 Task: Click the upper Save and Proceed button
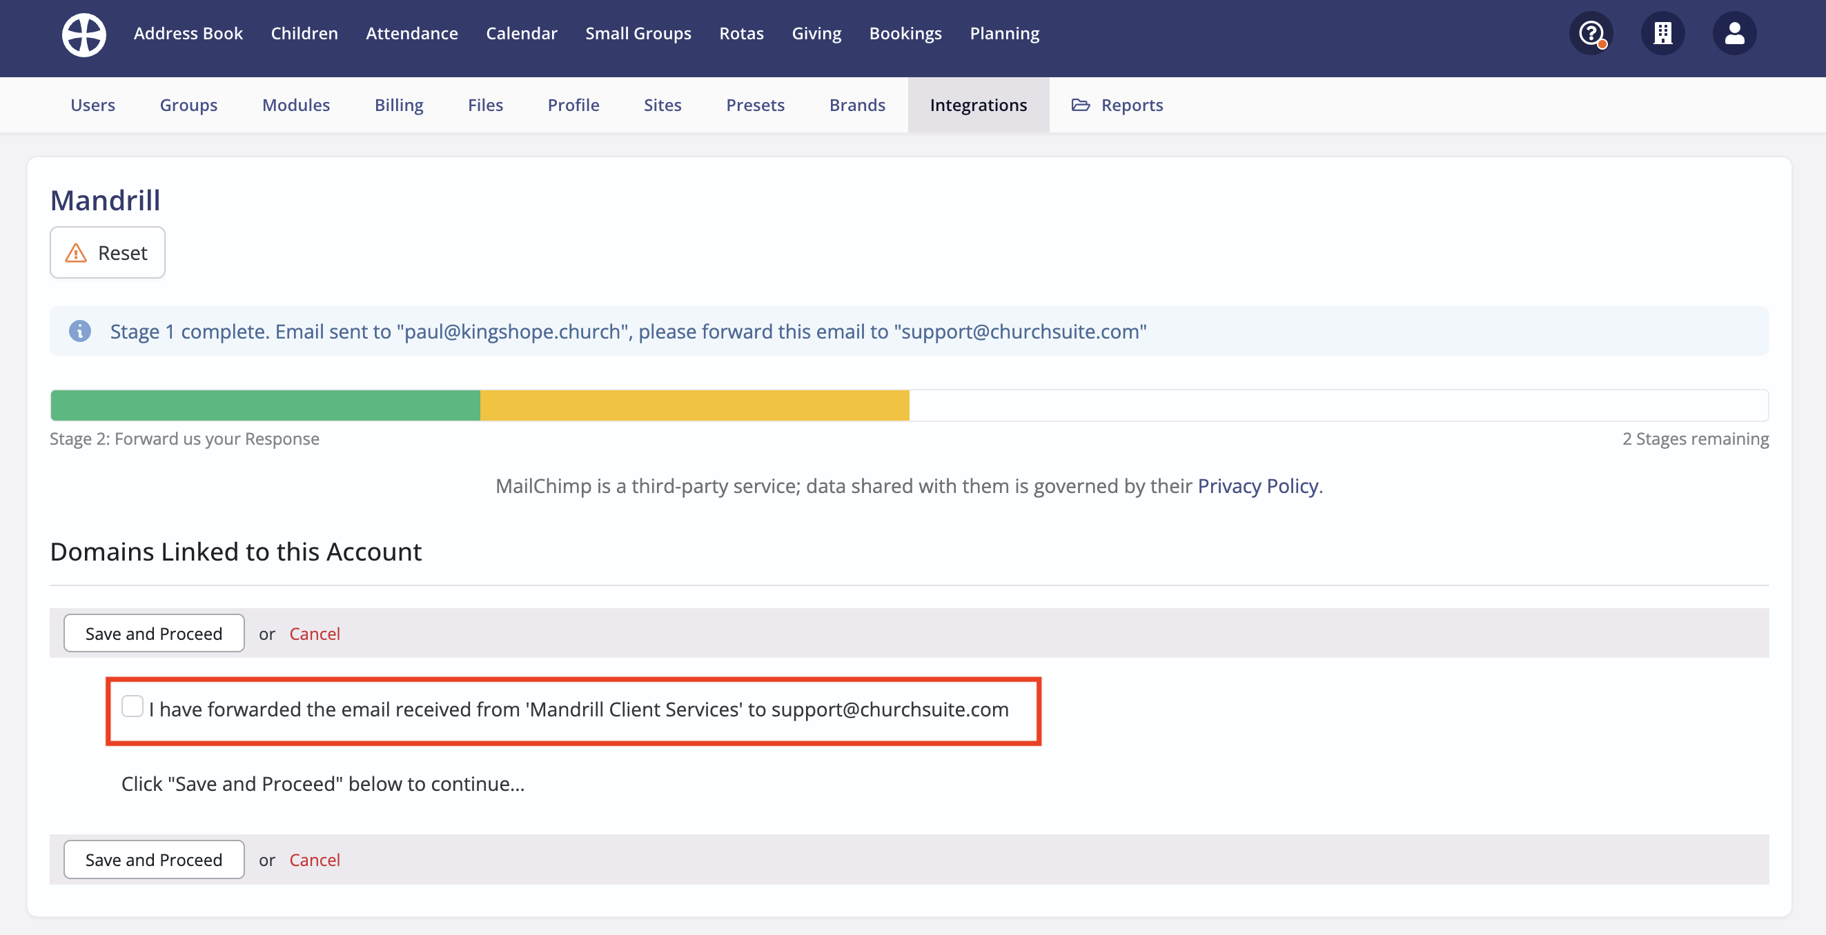(154, 633)
